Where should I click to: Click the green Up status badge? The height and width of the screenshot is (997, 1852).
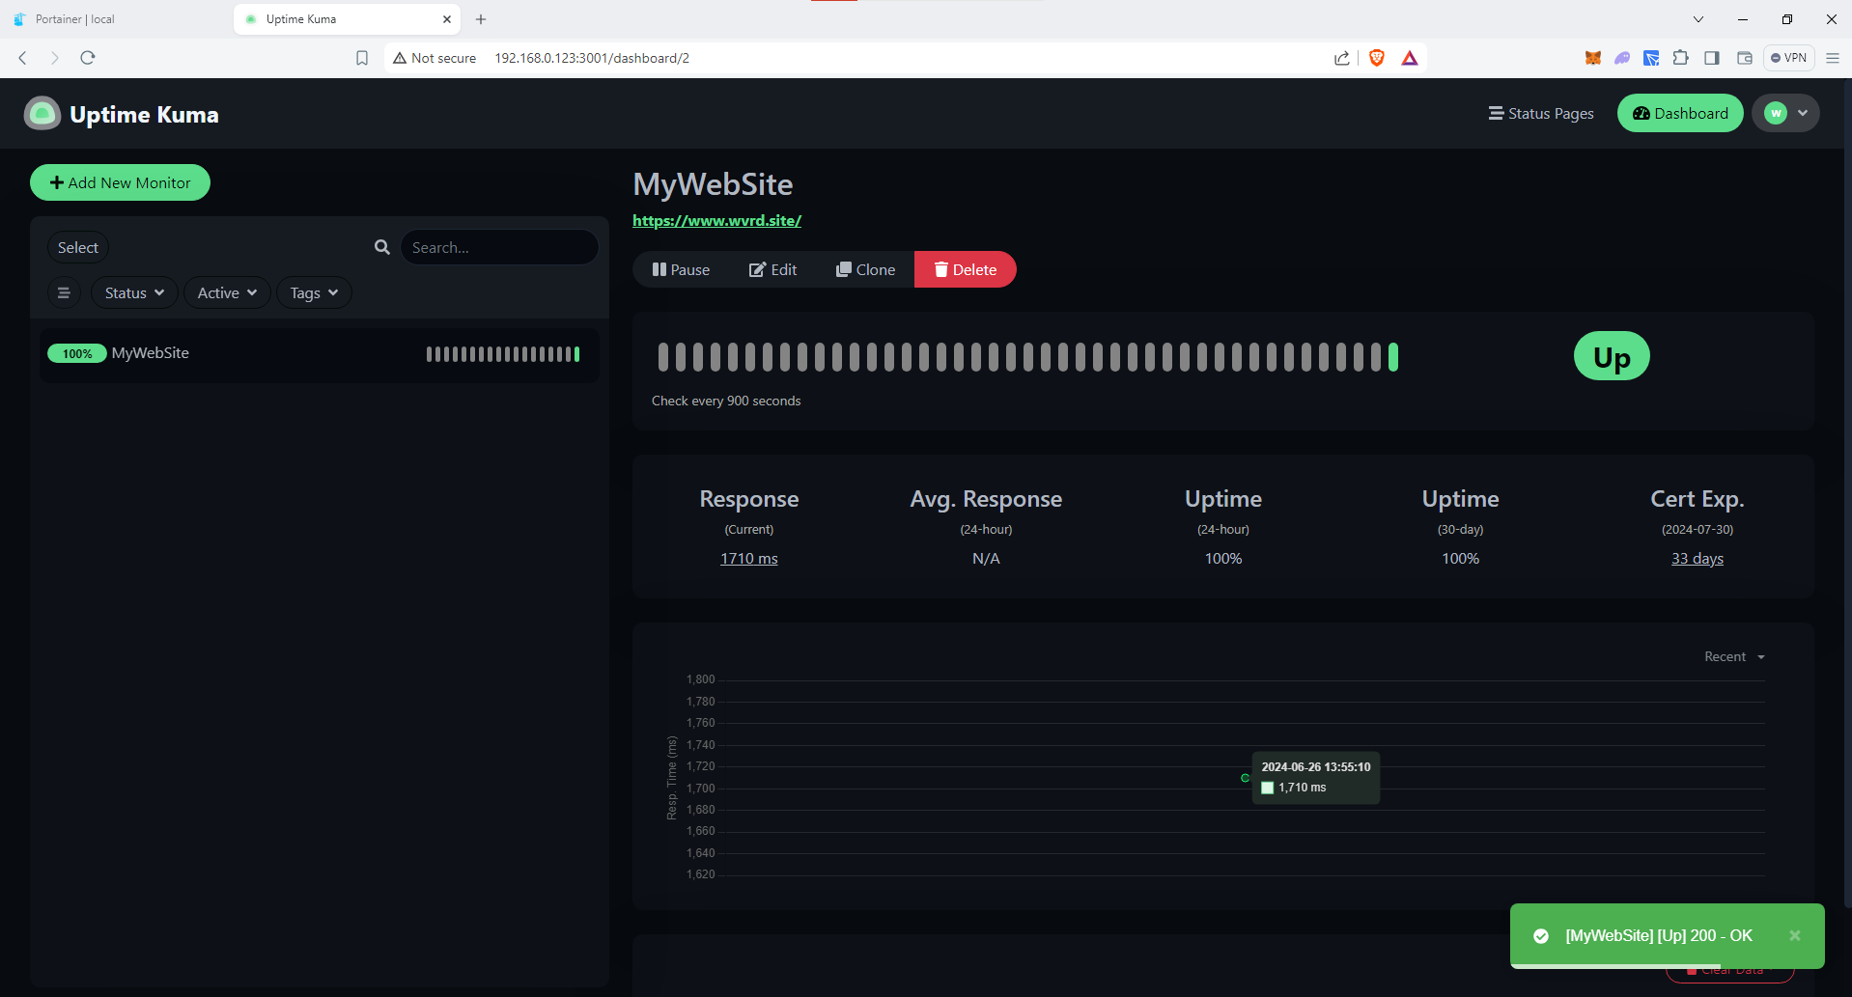coord(1612,356)
